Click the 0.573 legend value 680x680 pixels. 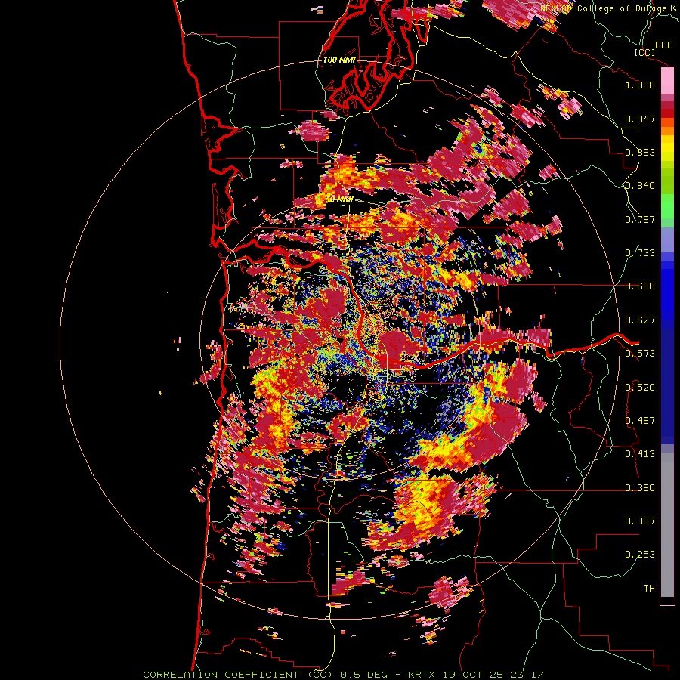640,354
